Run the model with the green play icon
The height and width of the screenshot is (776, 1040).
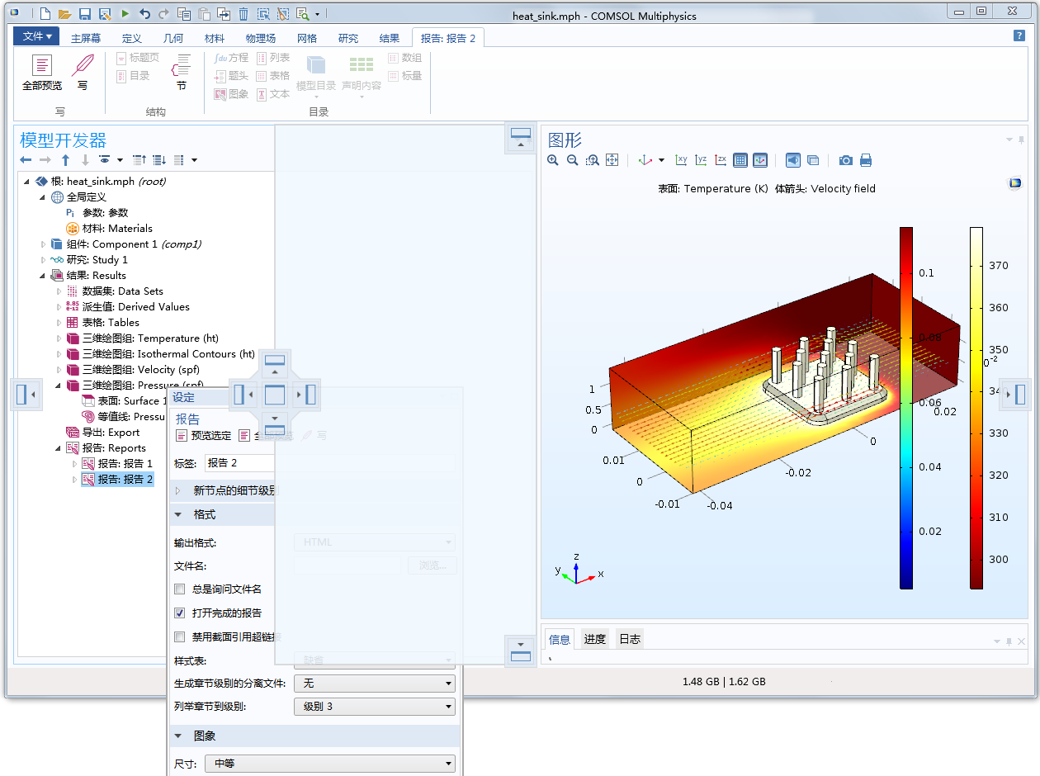click(125, 13)
